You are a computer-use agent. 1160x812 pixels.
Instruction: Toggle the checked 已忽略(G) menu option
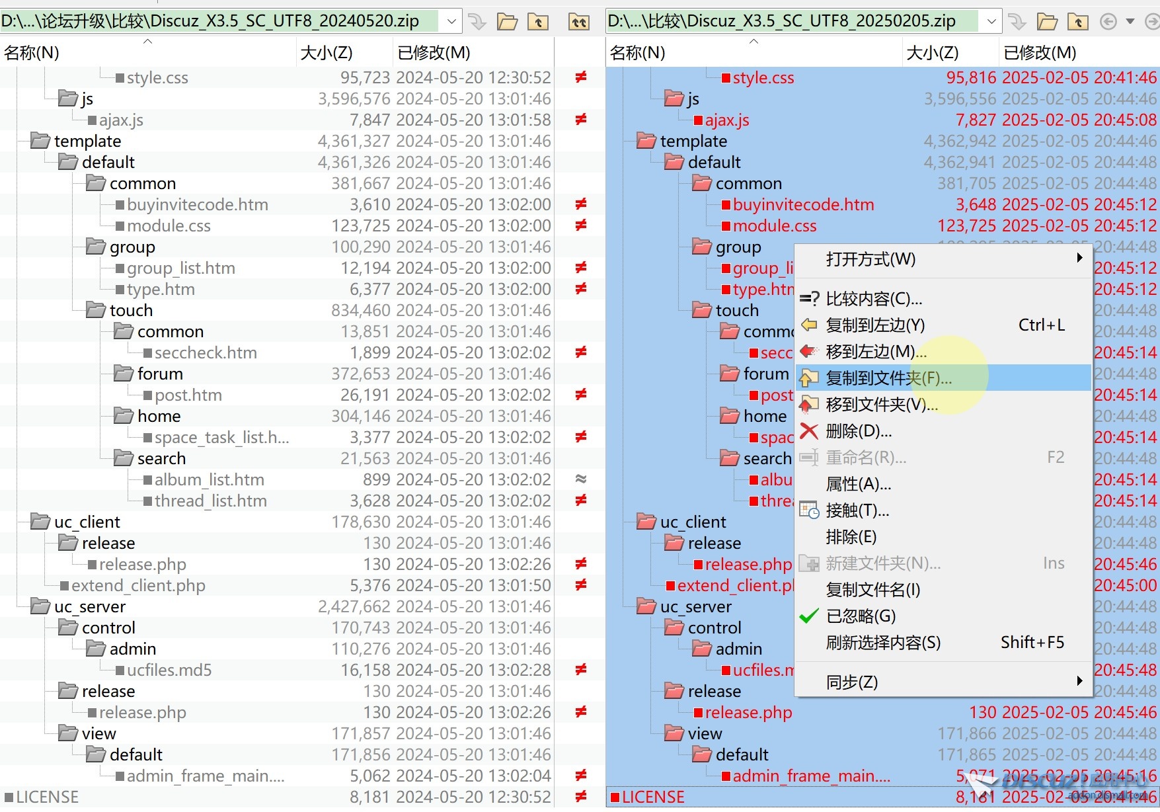861,616
